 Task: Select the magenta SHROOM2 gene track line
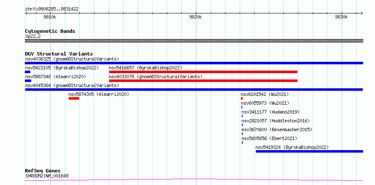pyautogui.click(x=194, y=180)
